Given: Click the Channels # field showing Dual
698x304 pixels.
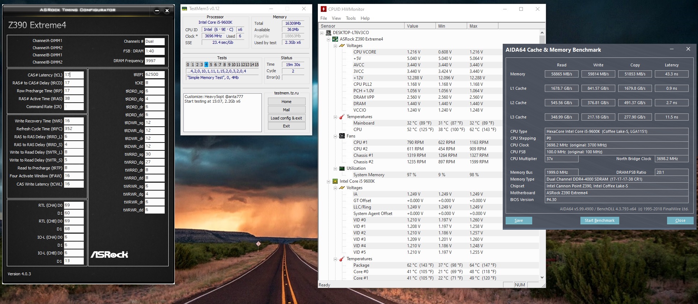Looking at the screenshot, I should (x=155, y=41).
